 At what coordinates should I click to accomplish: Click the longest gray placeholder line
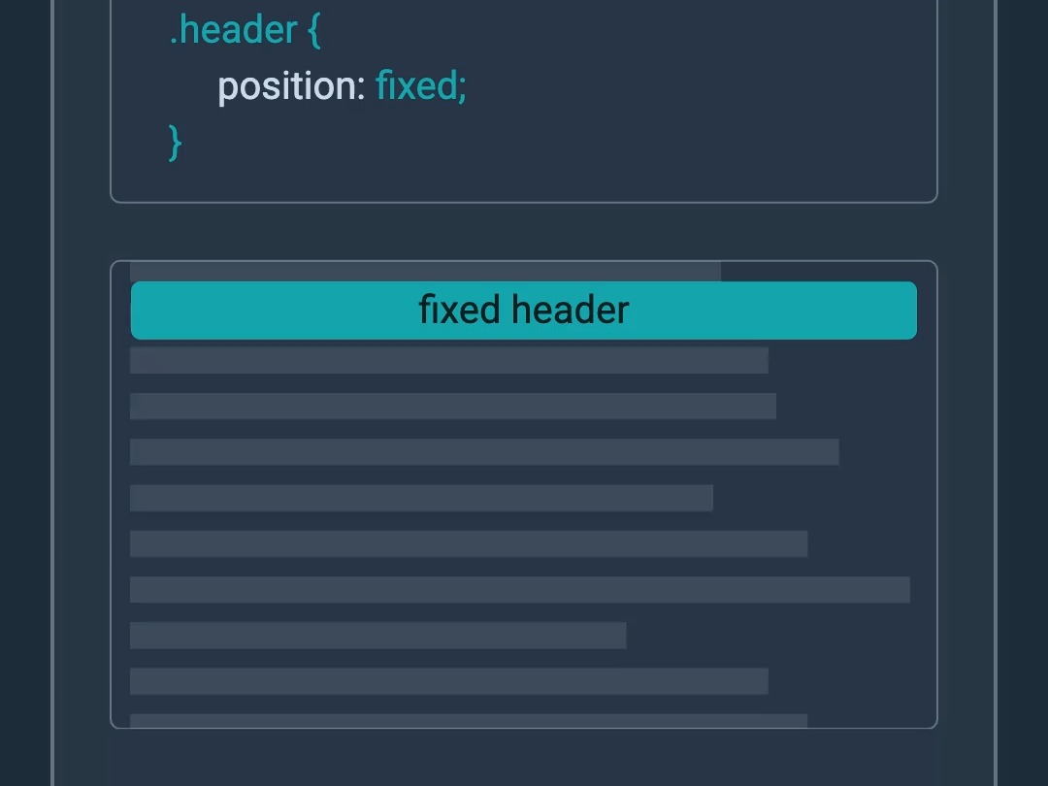click(519, 590)
